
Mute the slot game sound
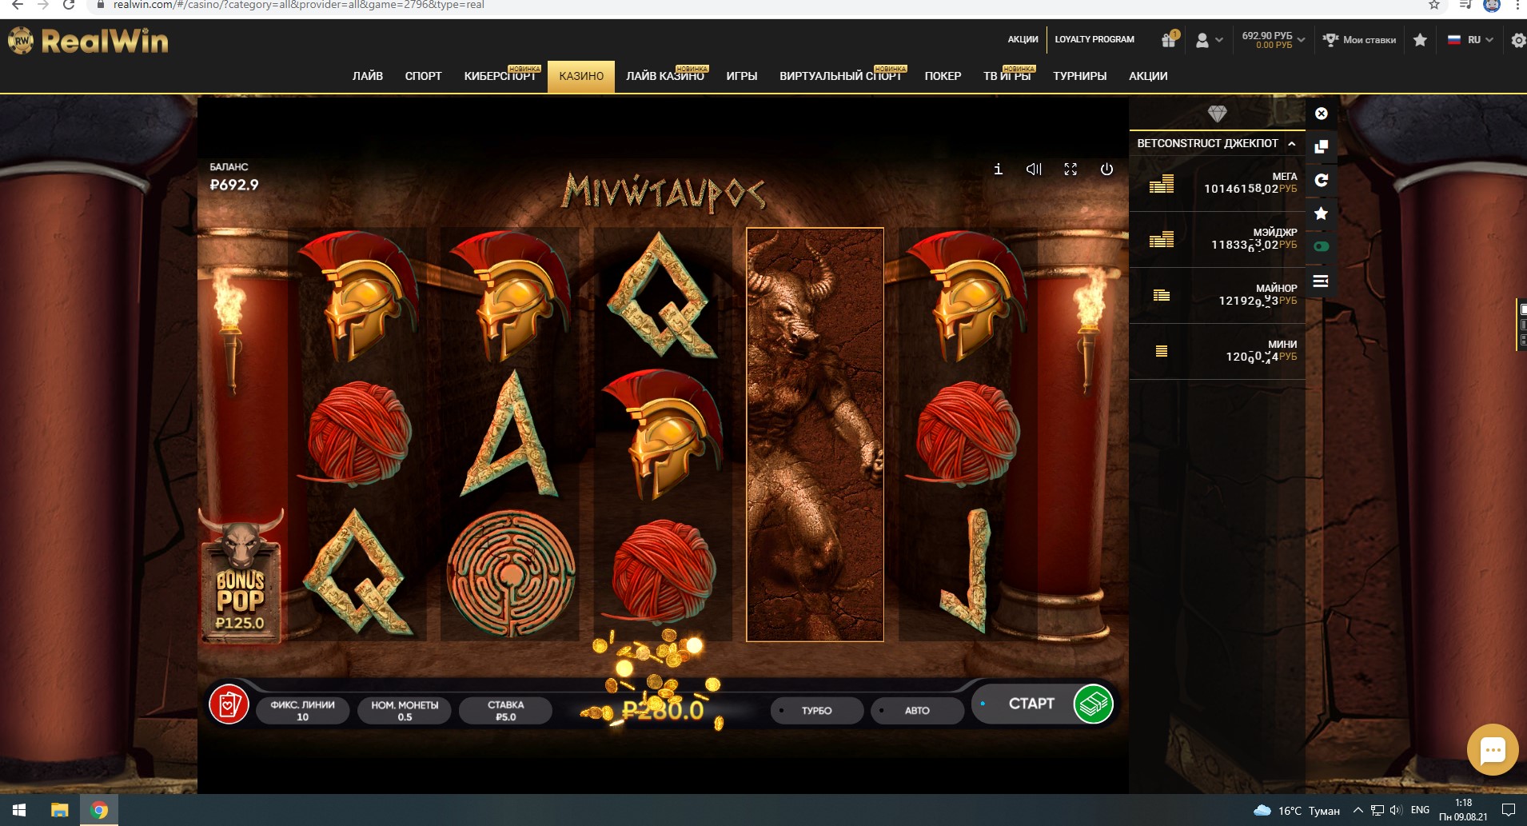point(1034,169)
